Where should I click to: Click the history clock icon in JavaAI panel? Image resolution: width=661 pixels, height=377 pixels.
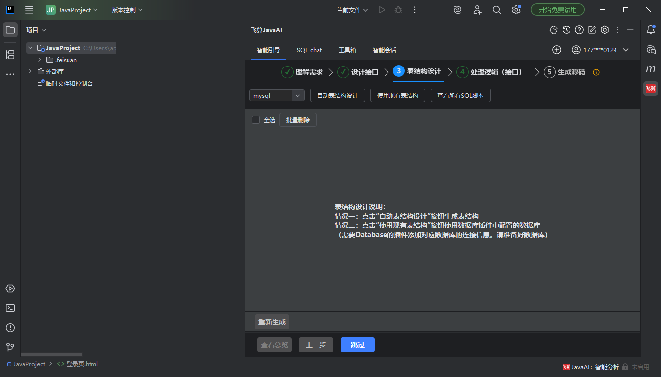coord(567,30)
